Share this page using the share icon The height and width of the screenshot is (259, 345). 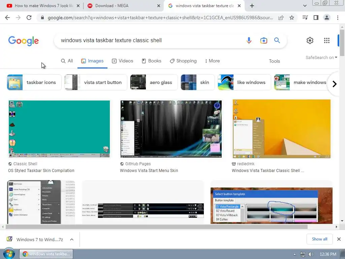pyautogui.click(x=281, y=18)
